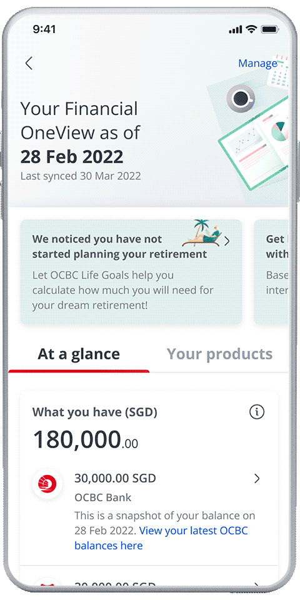Tap the OCBC Bank logo icon
Image resolution: width=300 pixels, height=600 pixels.
(x=47, y=484)
